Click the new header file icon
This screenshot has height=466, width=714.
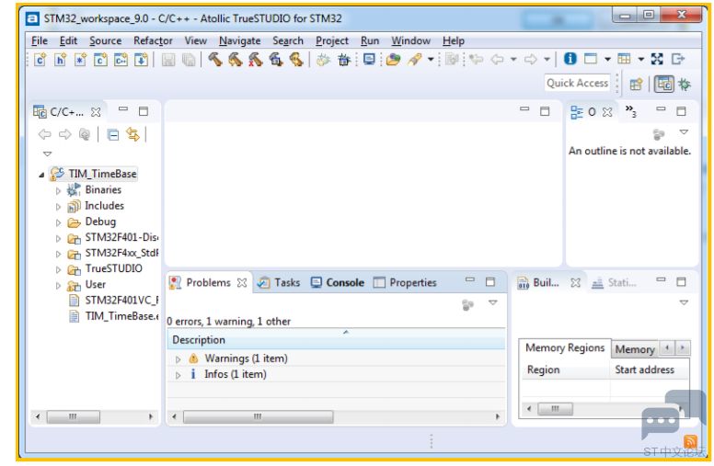click(60, 60)
